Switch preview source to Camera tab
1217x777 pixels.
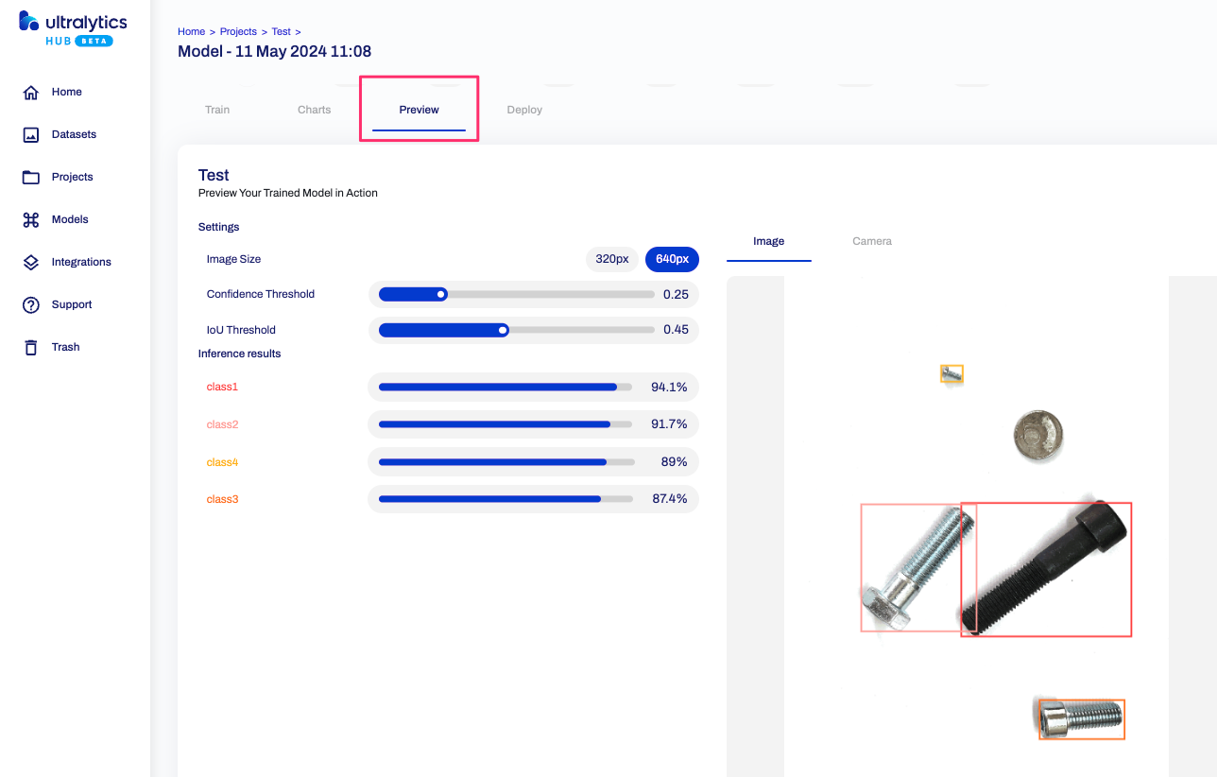pyautogui.click(x=871, y=241)
